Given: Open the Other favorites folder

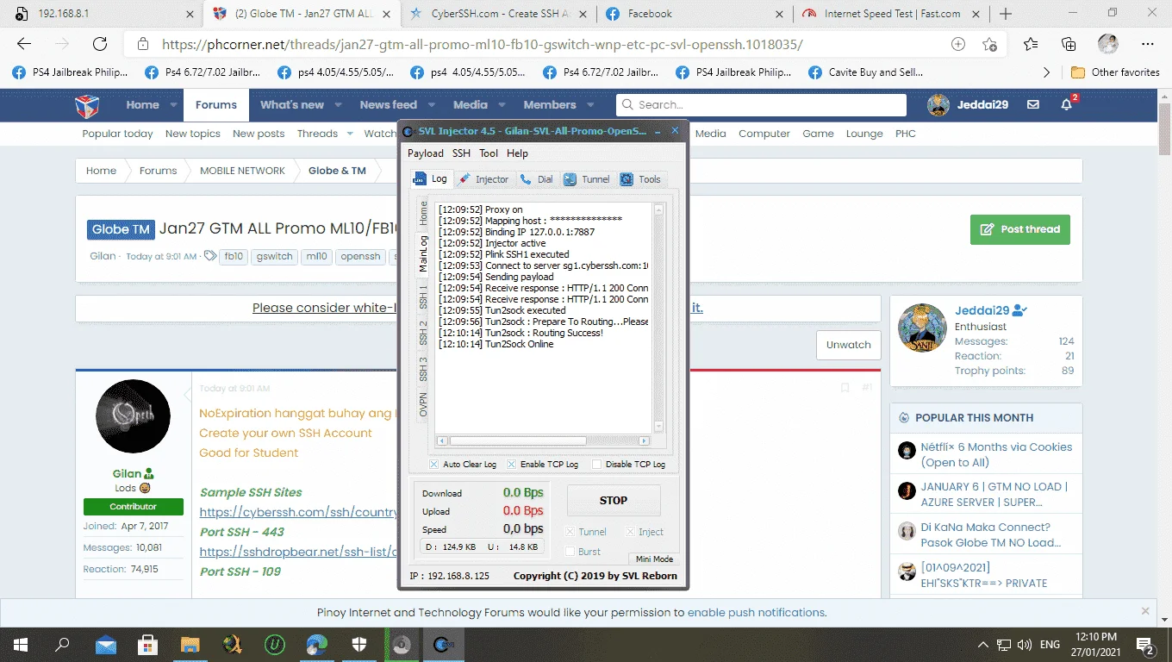Looking at the screenshot, I should [x=1115, y=72].
